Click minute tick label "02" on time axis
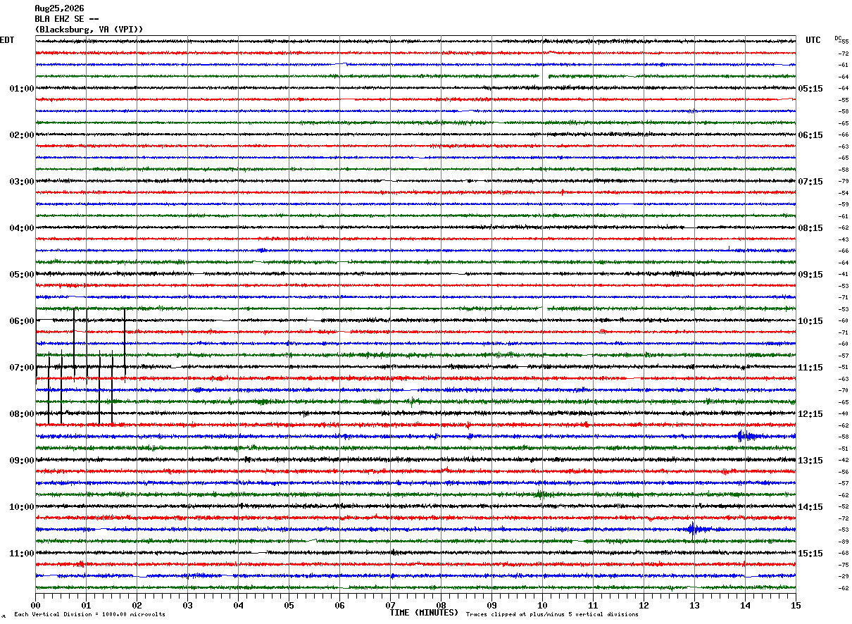852x624 pixels. (x=137, y=605)
